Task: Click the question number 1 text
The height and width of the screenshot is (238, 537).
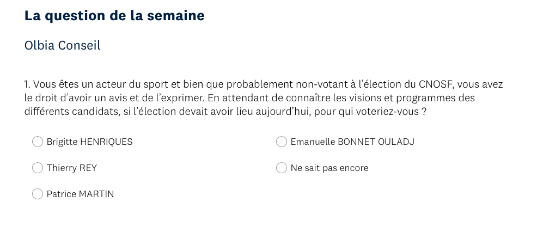Action: [x=27, y=84]
